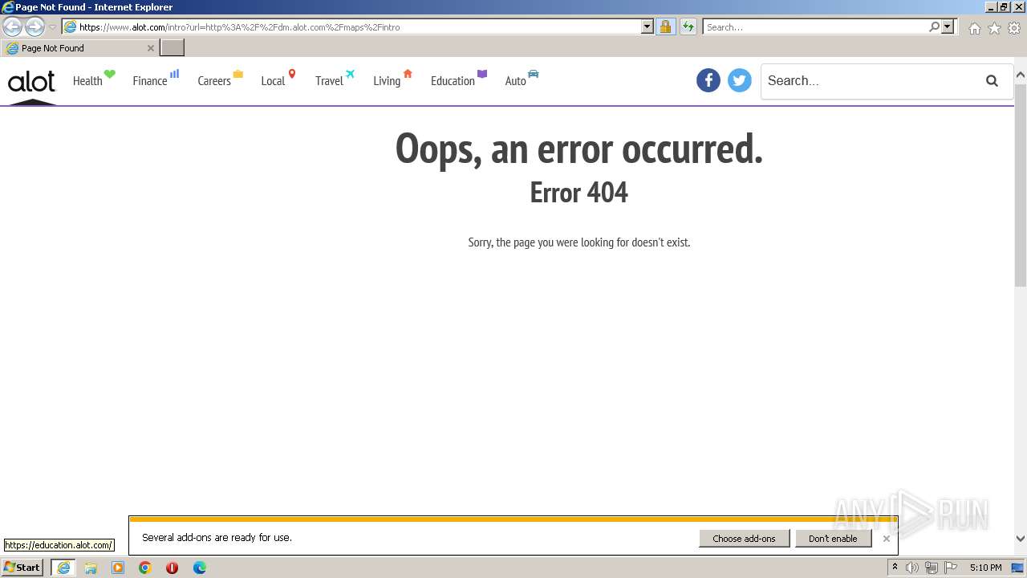Focus the IE toolbar Search box
This screenshot has height=578, width=1027.
(x=814, y=26)
